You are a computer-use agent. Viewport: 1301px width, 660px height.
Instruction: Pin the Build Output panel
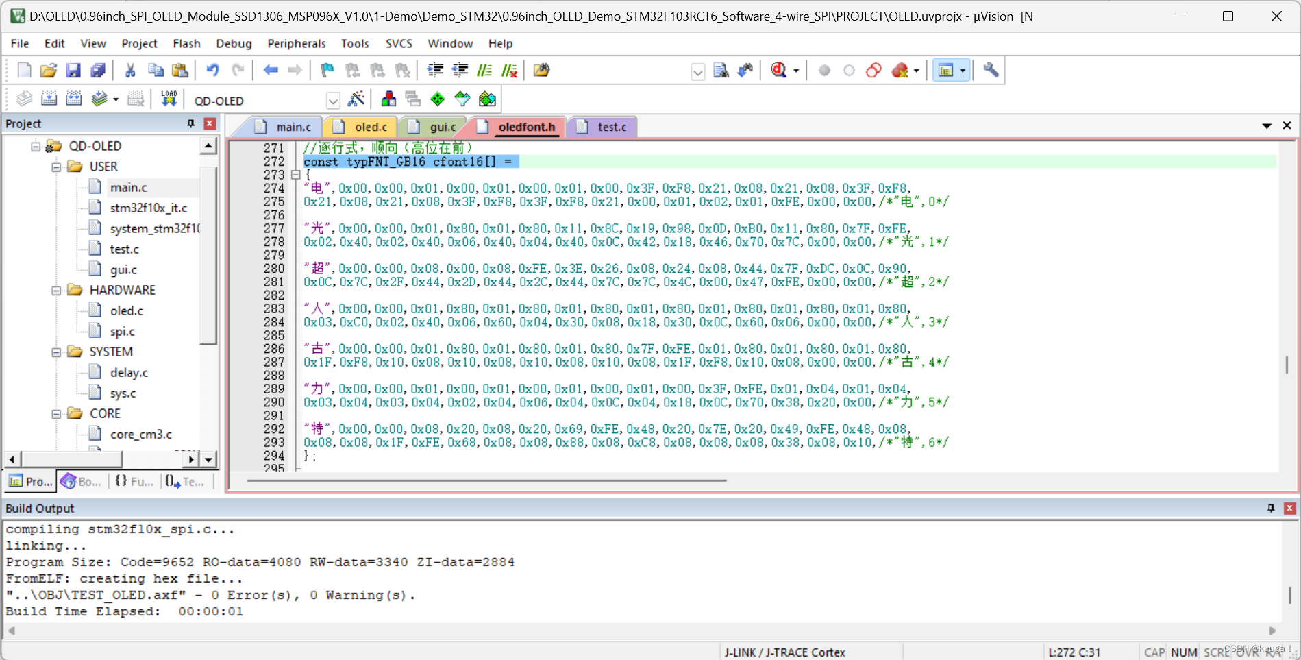point(1271,508)
